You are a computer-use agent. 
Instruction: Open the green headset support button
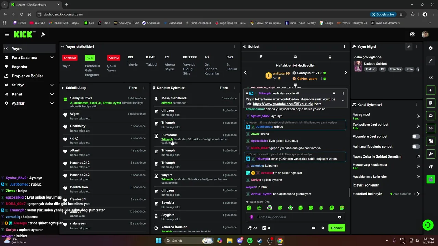[x=428, y=225]
